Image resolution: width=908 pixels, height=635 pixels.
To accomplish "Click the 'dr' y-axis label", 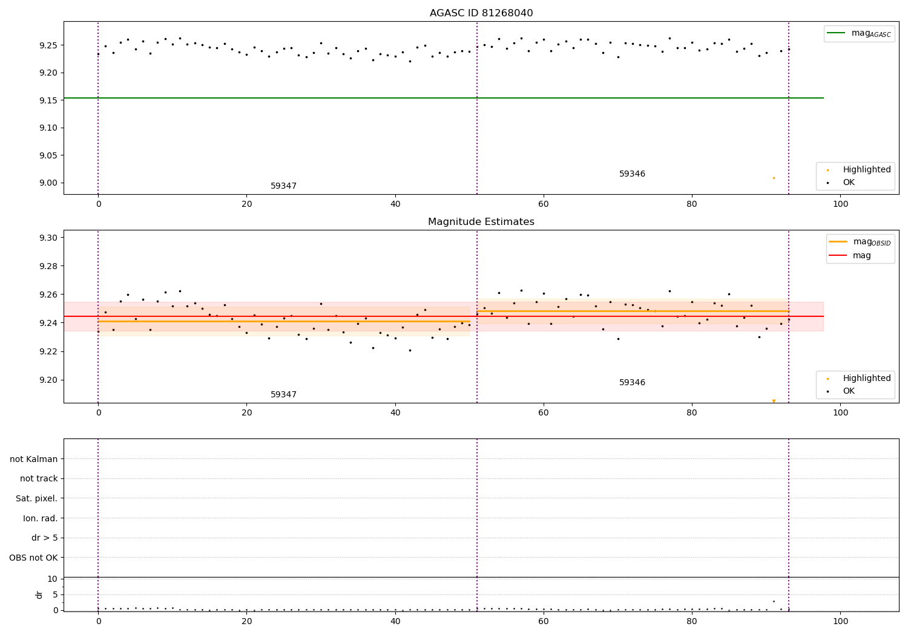I will pyautogui.click(x=39, y=594).
